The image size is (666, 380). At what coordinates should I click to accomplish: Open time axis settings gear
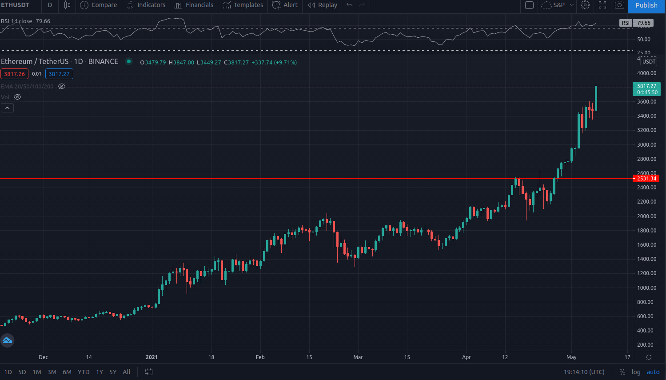click(649, 357)
